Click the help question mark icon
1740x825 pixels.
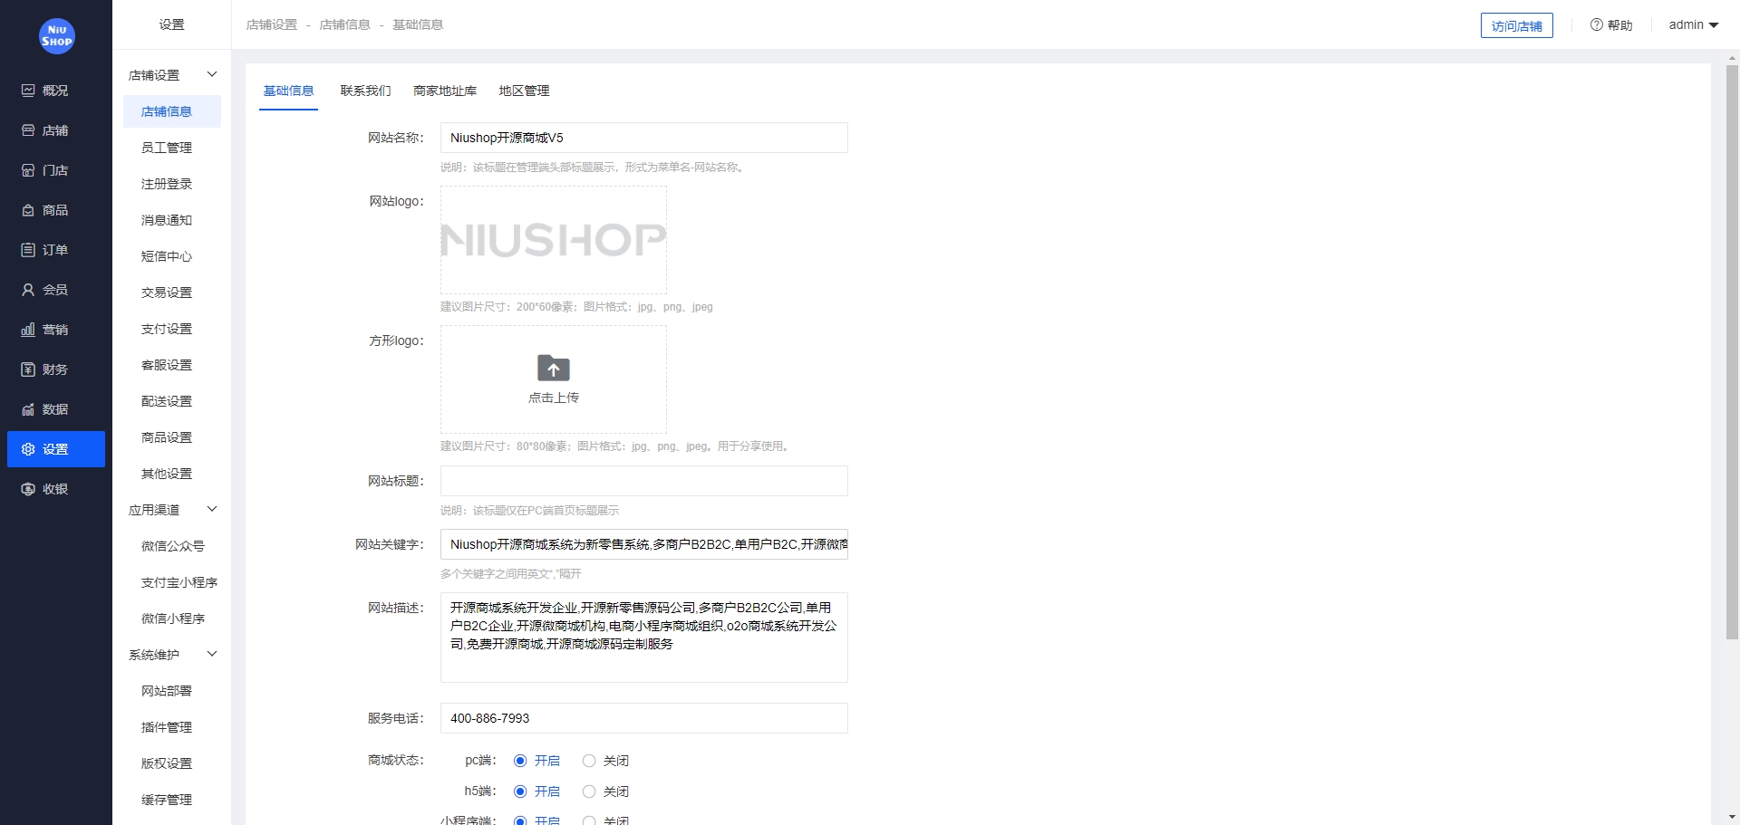[x=1597, y=25]
